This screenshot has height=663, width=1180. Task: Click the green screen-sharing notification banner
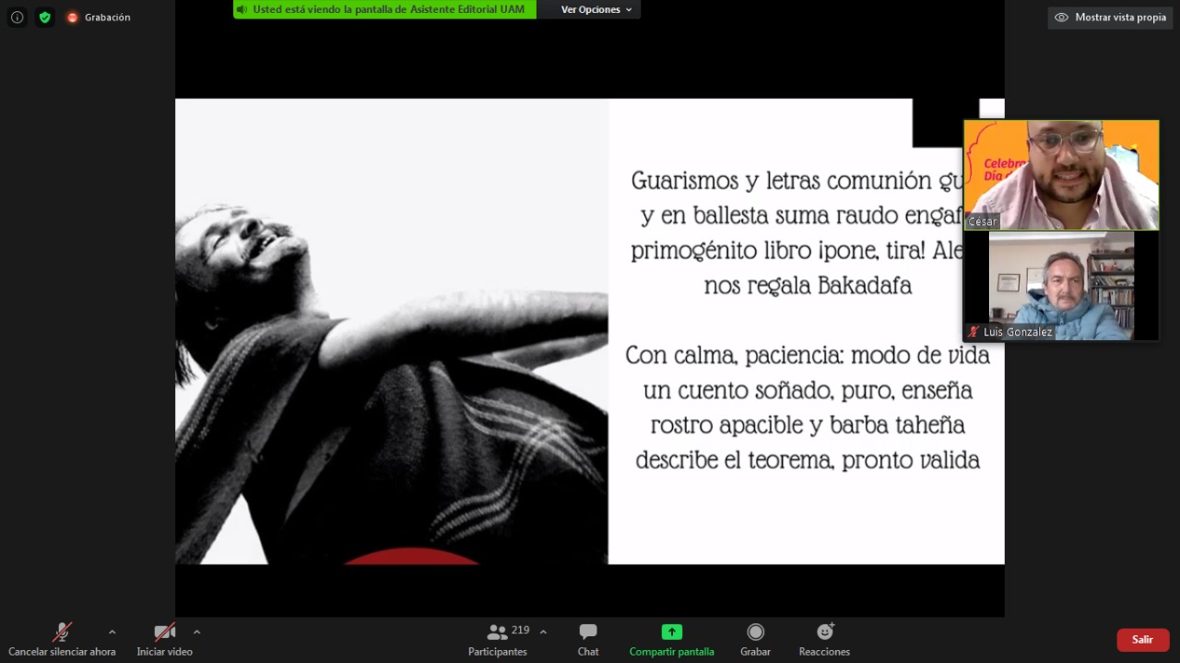[385, 9]
